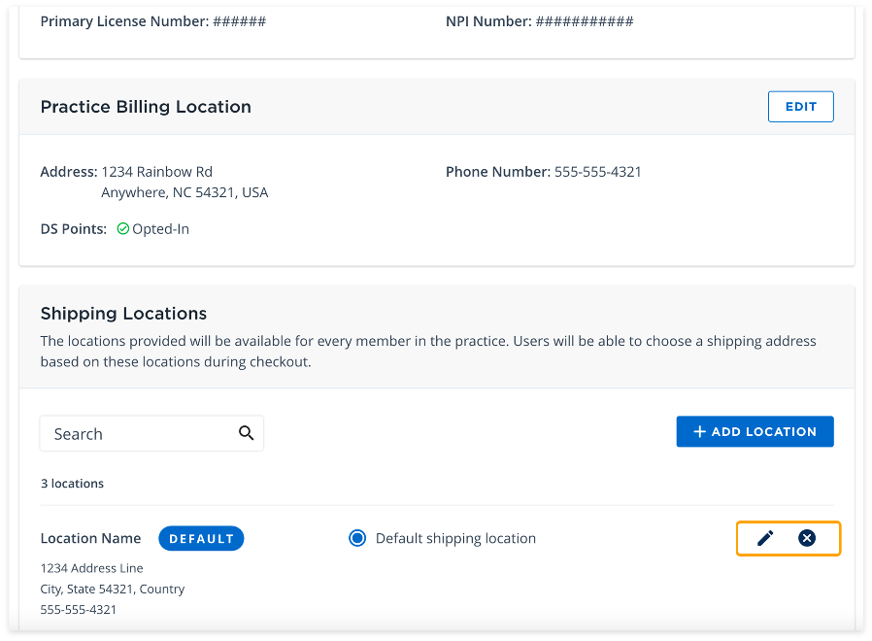Image resolution: width=872 pixels, height=641 pixels.
Task: Click the plus icon on Add Location
Action: click(698, 431)
